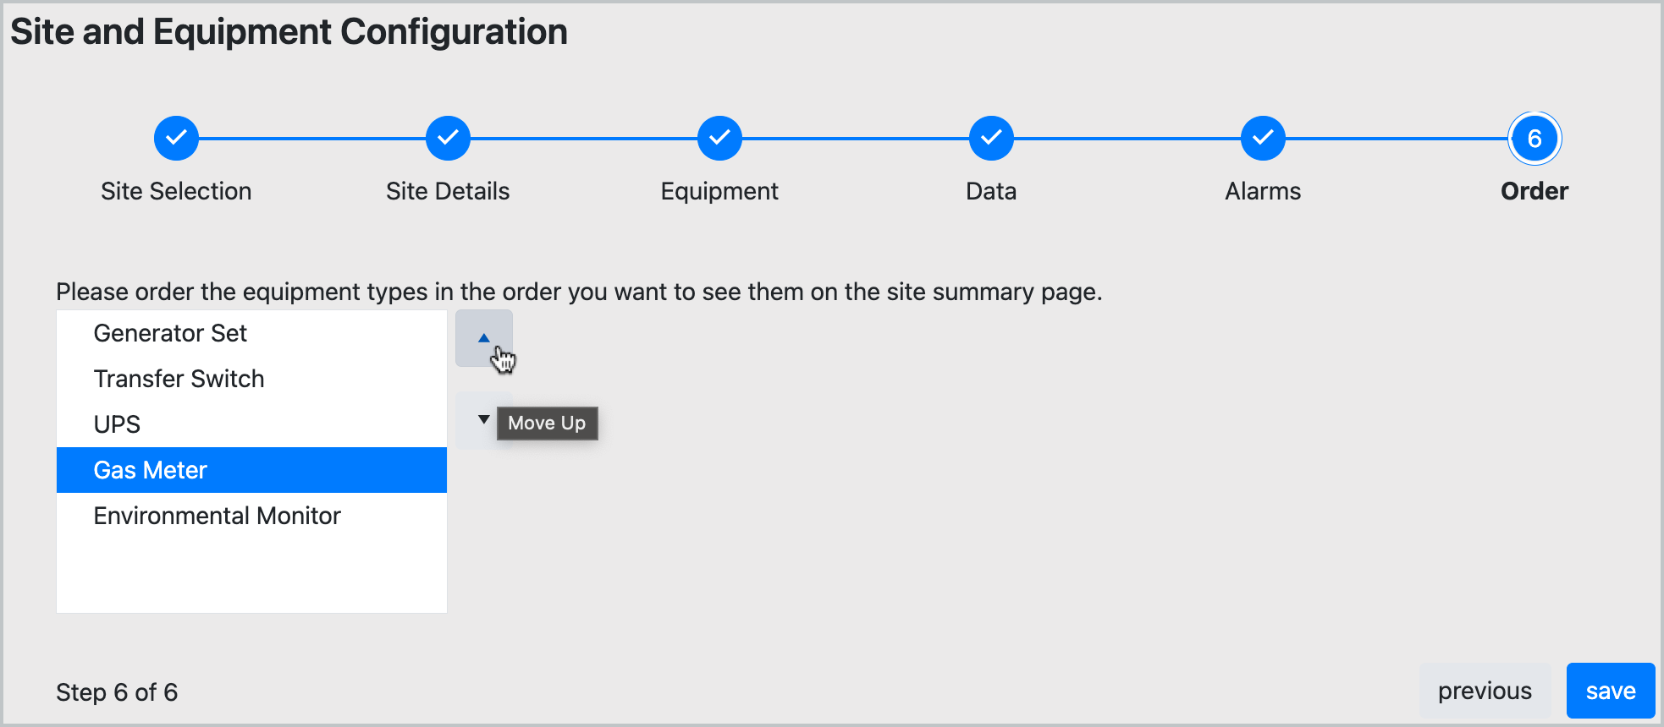Go to the Data step label
The height and width of the screenshot is (727, 1664).
click(x=991, y=191)
